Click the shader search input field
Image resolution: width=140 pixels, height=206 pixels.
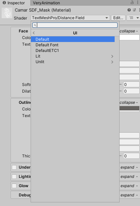[x=75, y=25]
